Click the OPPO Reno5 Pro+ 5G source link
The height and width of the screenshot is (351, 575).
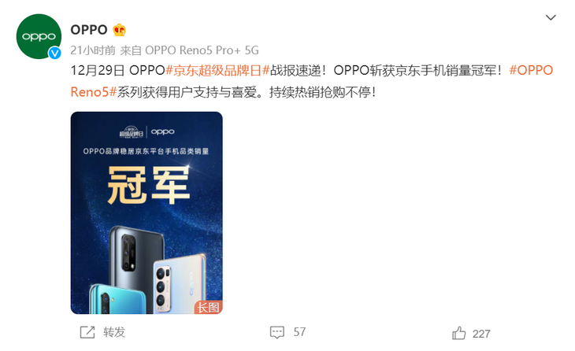pos(202,50)
